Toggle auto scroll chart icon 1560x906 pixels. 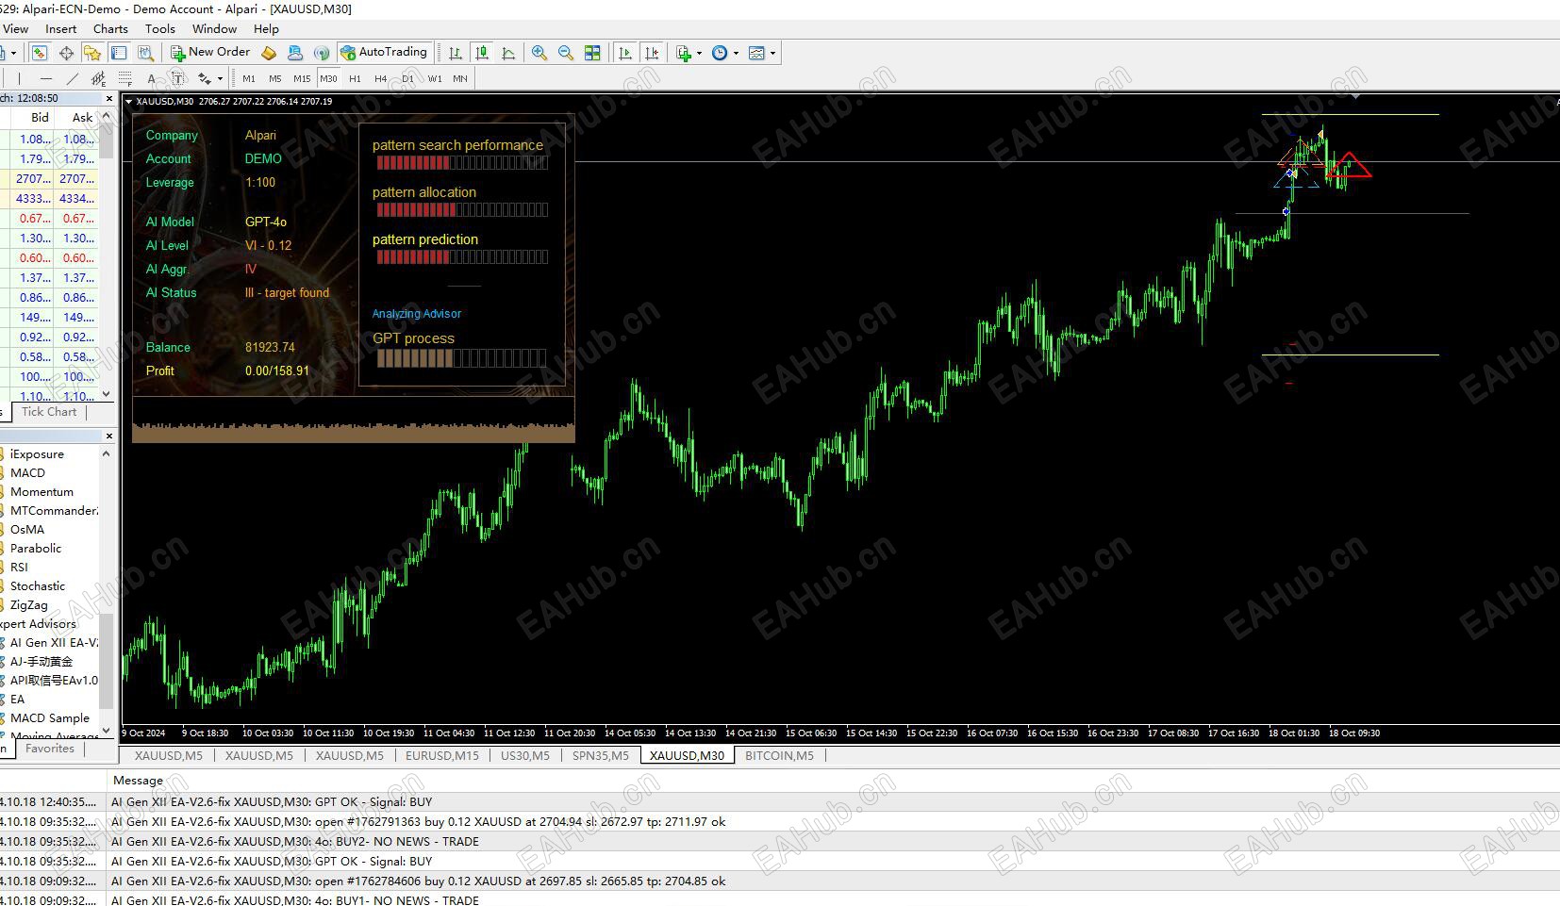tap(624, 53)
